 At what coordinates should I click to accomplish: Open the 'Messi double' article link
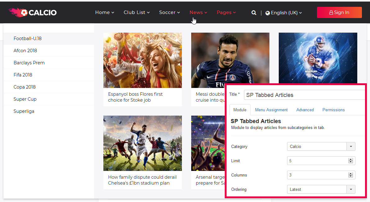tap(210, 97)
